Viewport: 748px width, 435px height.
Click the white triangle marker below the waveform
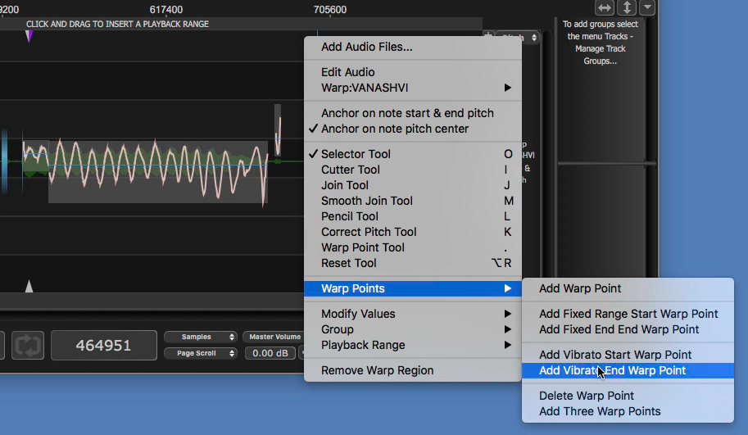[29, 286]
